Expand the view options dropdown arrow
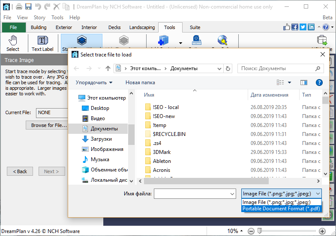 pos(289,83)
